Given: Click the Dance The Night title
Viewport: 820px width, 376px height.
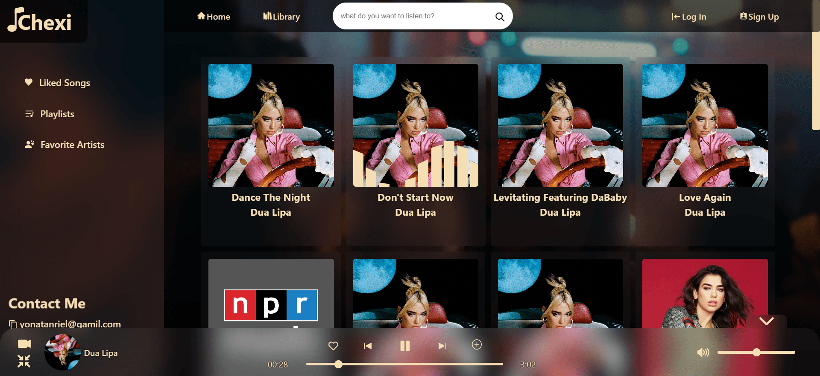Looking at the screenshot, I should [271, 197].
